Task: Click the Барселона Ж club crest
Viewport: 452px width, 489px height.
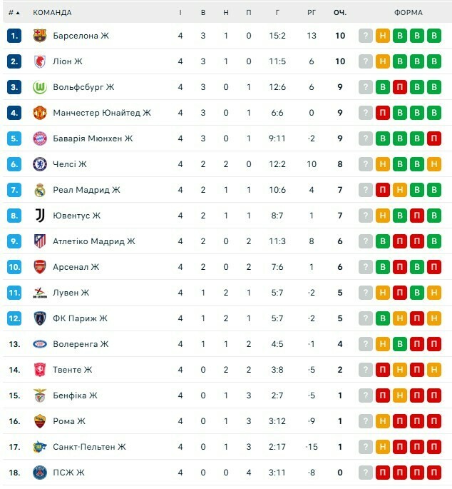Action: [x=40, y=36]
